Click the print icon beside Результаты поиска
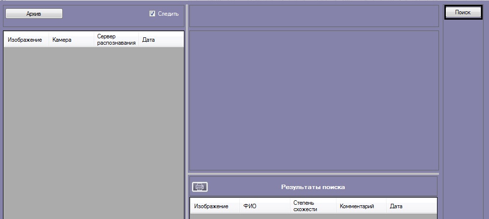This screenshot has width=489, height=219. click(x=200, y=187)
